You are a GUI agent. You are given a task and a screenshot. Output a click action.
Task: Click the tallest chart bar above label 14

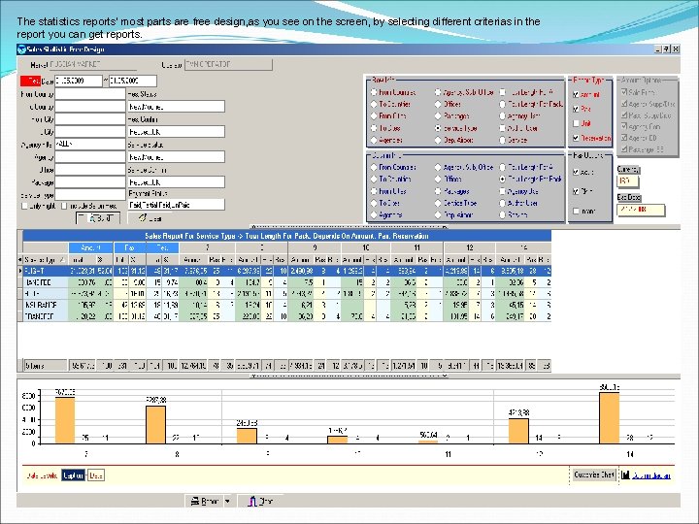(609, 418)
